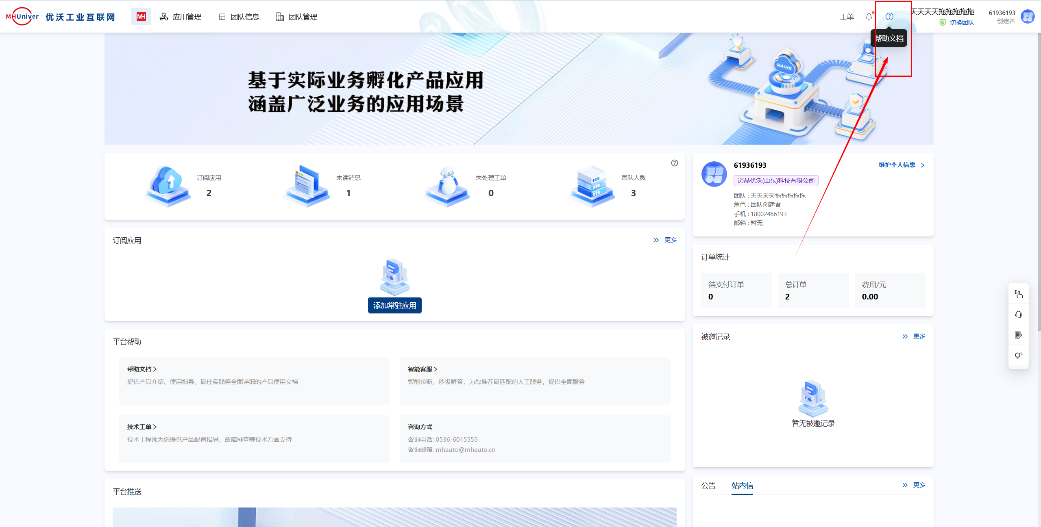Switch to the 公告 tab
The height and width of the screenshot is (527, 1041).
coord(708,485)
